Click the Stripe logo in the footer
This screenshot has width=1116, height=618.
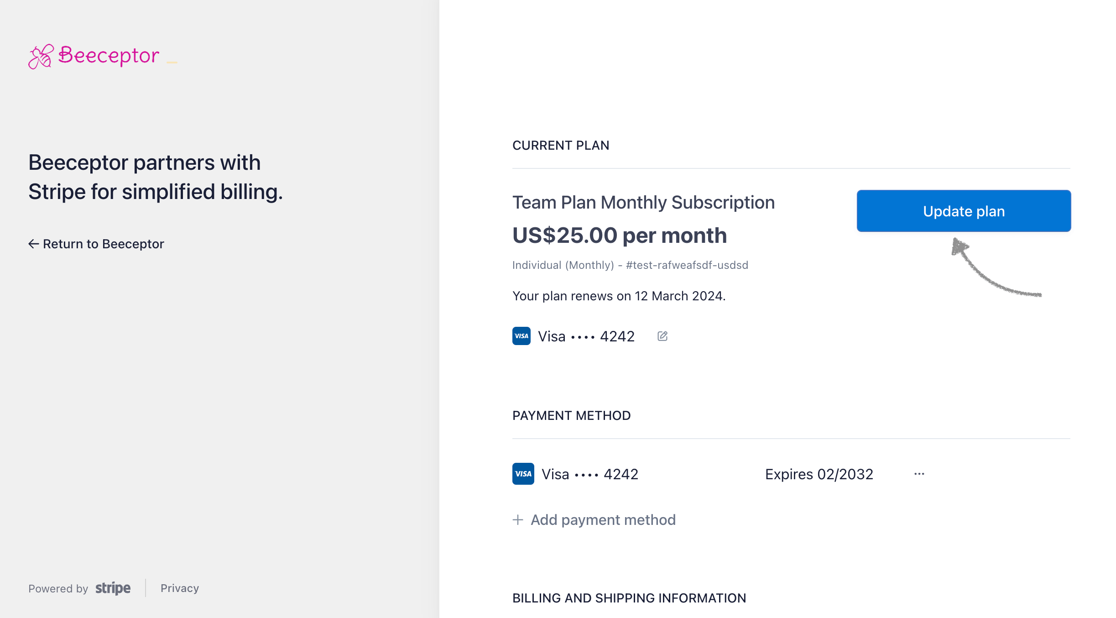point(113,588)
